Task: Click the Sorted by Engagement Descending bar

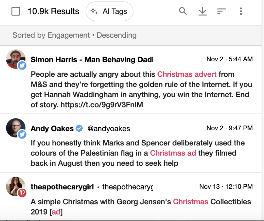Action: pyautogui.click(x=131, y=35)
